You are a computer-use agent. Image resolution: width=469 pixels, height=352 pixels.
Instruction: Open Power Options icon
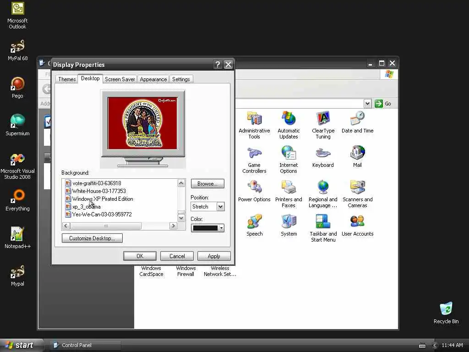[254, 191]
